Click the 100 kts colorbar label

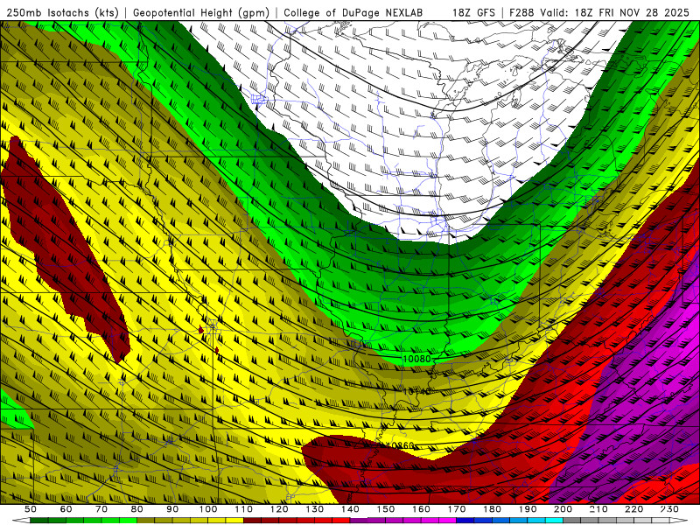208,509
